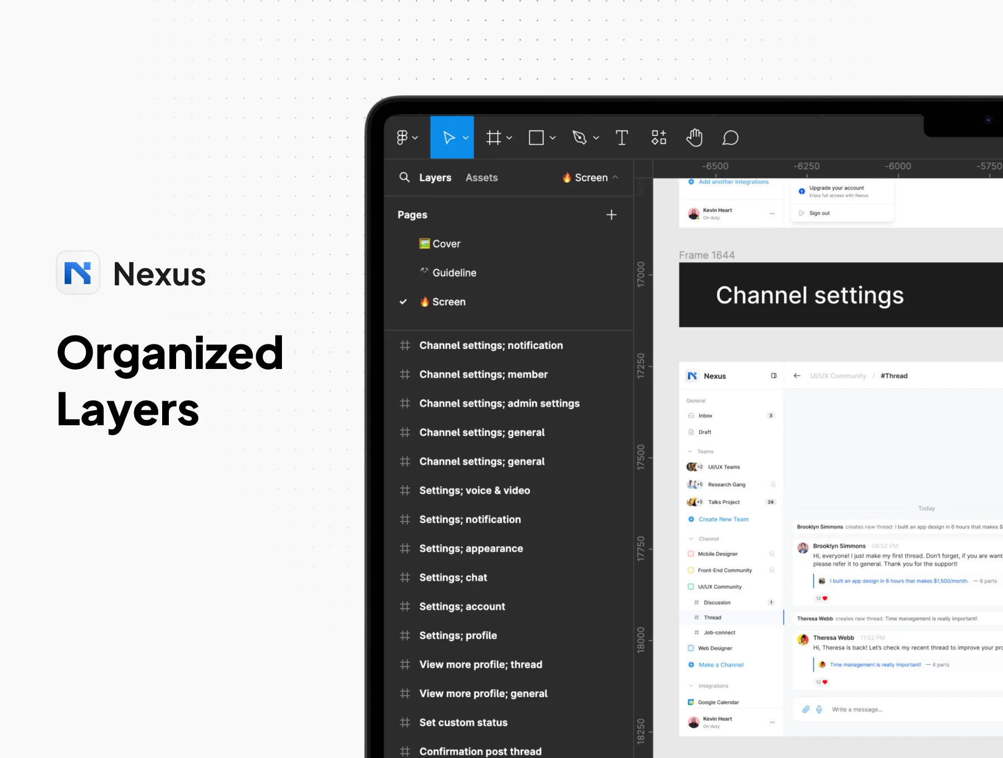Open the Guideline page
Image resolution: width=1003 pixels, height=758 pixels.
[x=448, y=273]
